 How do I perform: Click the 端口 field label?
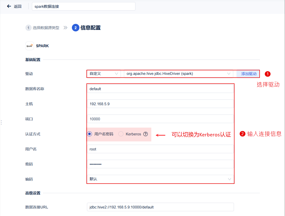[29, 119]
